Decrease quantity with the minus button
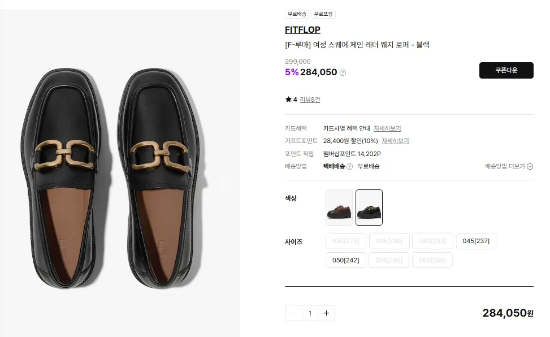The image size is (550, 337). (293, 313)
